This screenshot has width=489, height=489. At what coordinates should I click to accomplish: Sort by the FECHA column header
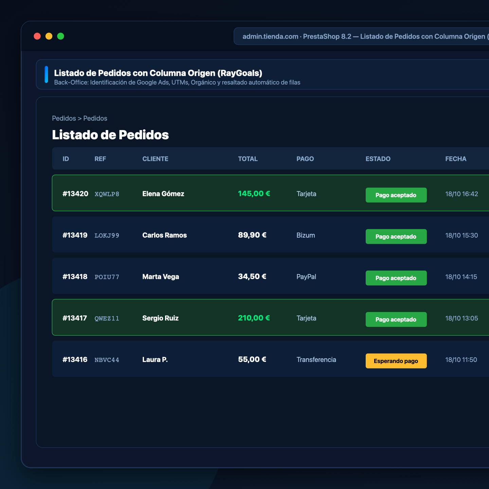[x=456, y=159]
